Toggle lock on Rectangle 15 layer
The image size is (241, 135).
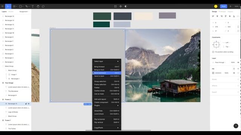click(26, 104)
